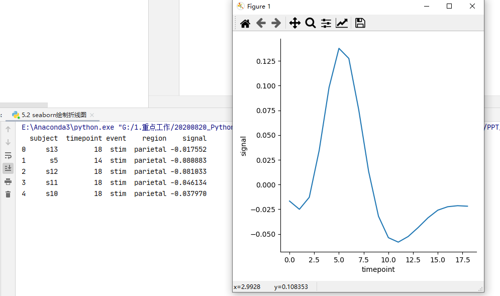Click the Python icon on the run tab

(x=16, y=115)
